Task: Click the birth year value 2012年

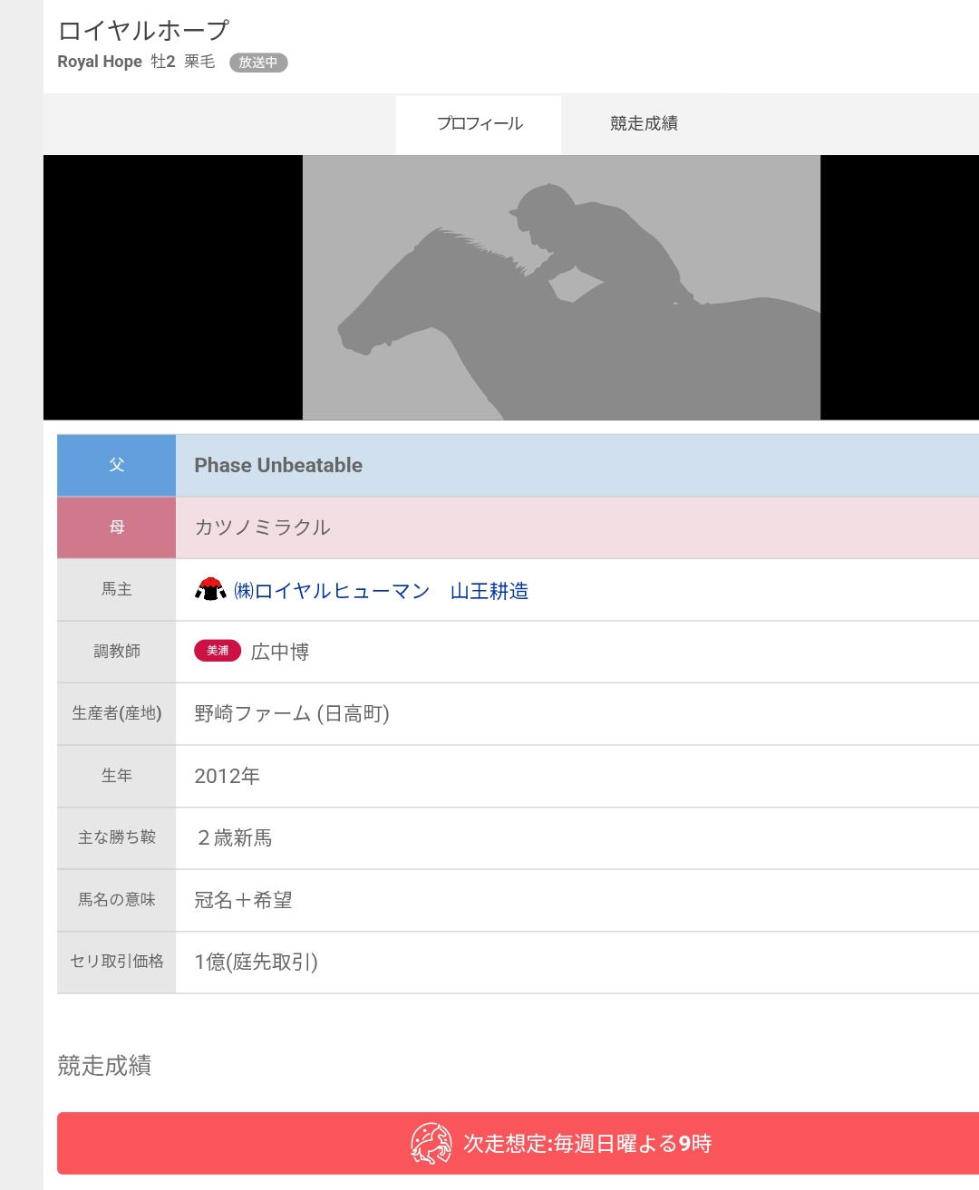Action: point(227,776)
